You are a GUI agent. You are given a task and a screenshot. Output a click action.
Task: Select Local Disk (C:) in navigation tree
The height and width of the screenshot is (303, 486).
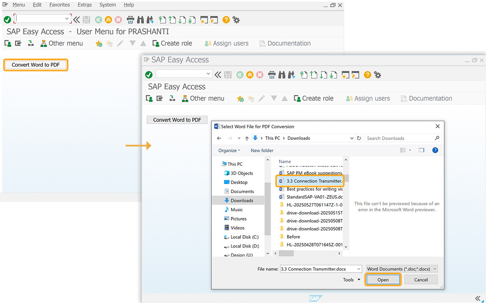(x=244, y=237)
